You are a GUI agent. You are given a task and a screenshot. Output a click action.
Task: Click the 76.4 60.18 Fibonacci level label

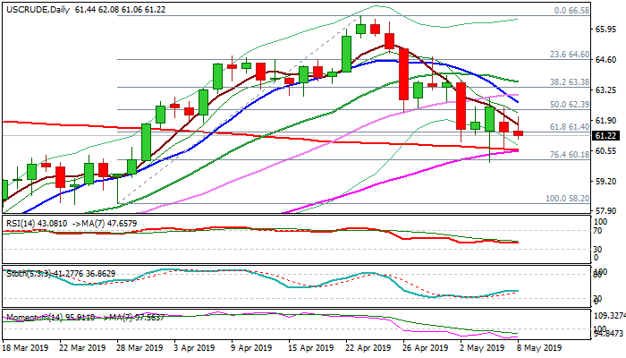(569, 155)
